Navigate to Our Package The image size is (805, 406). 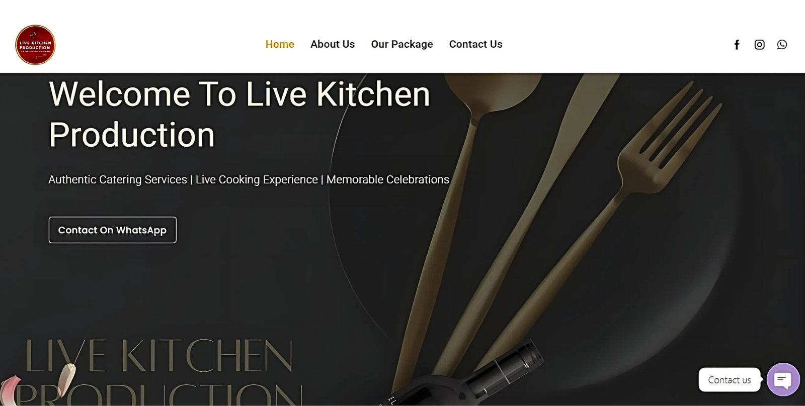[x=402, y=44]
